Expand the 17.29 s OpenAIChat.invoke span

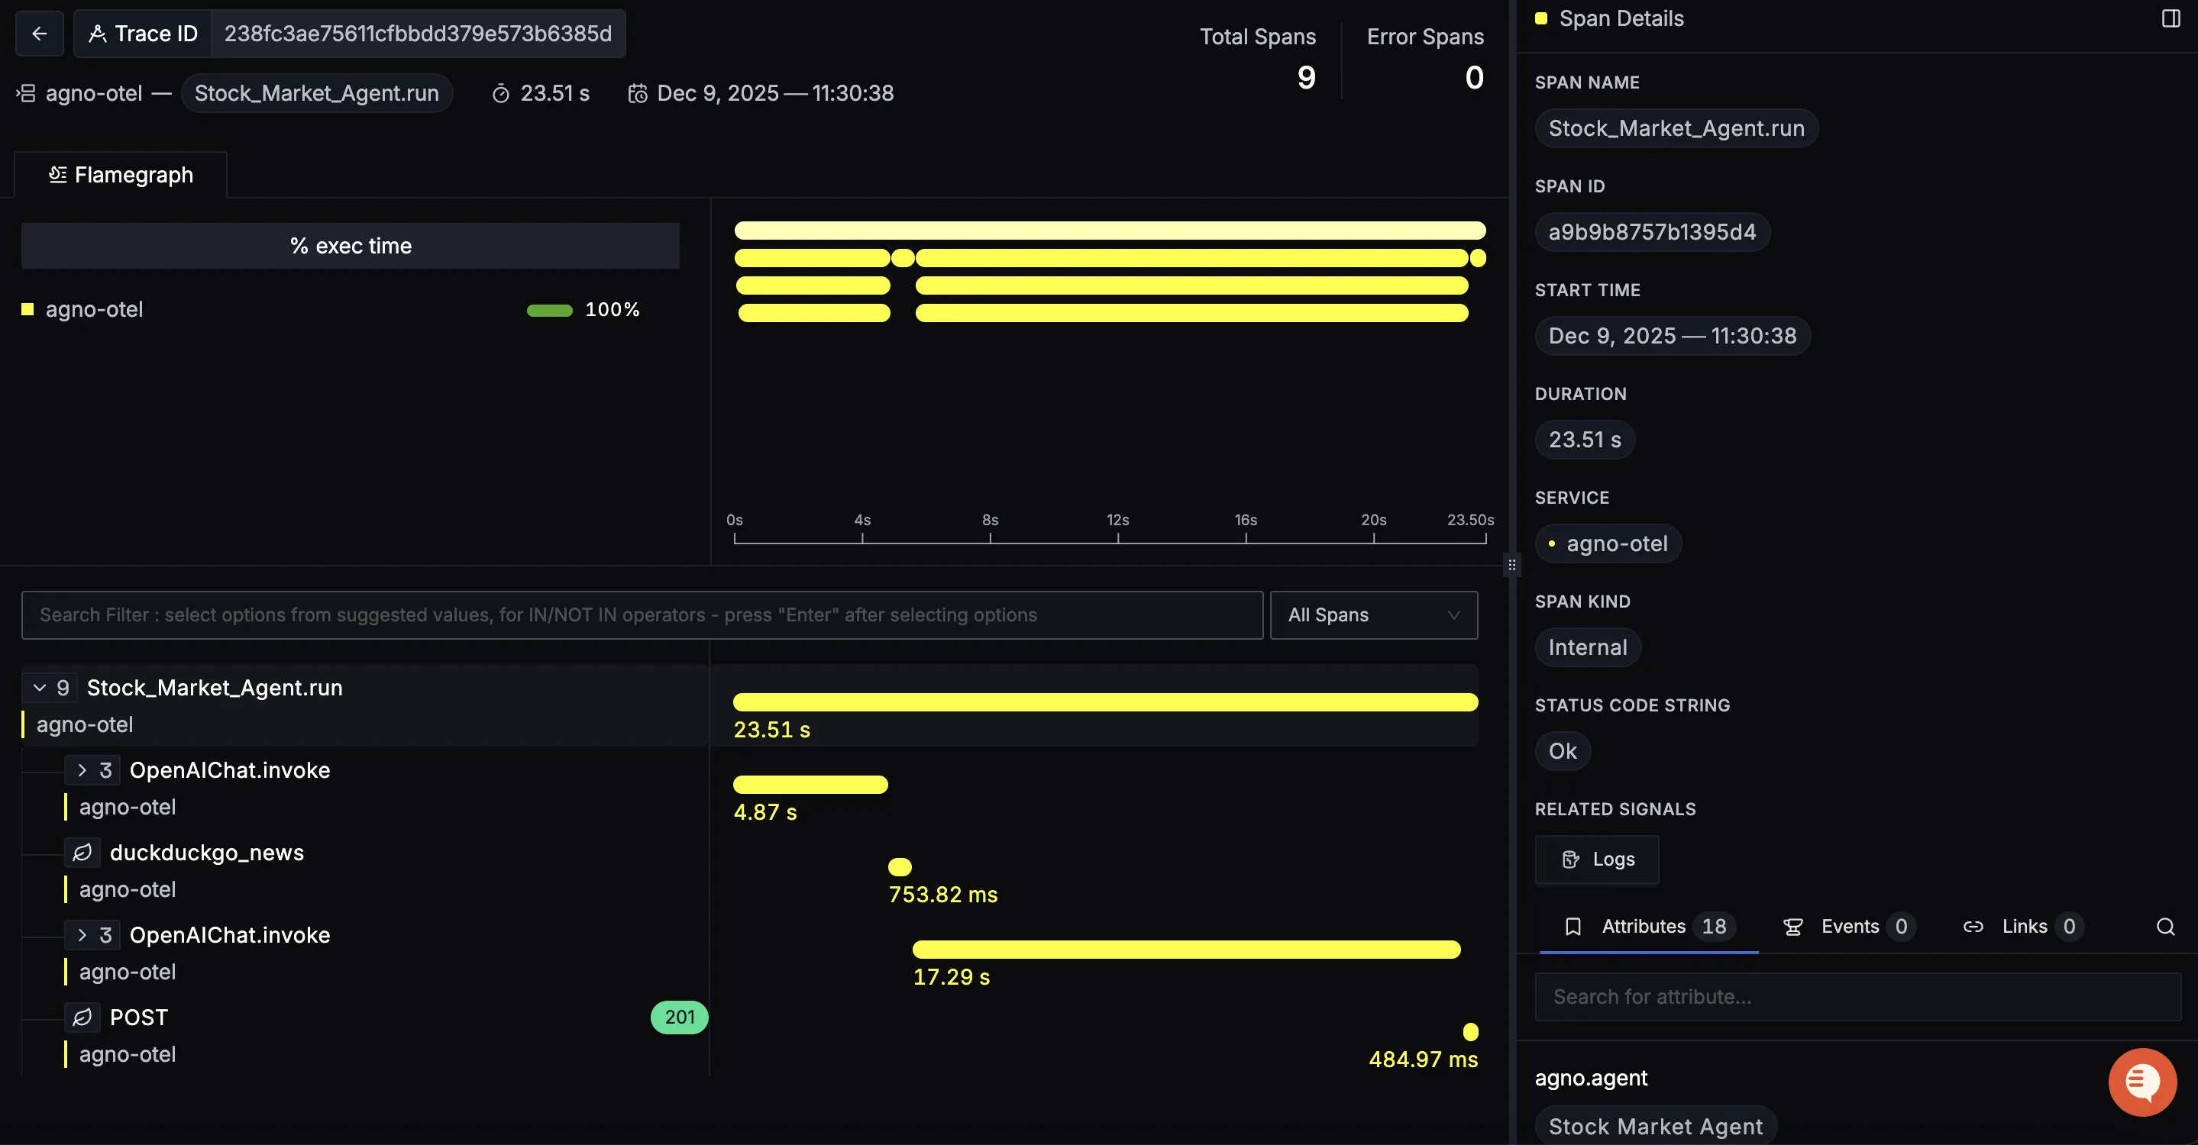click(x=82, y=935)
